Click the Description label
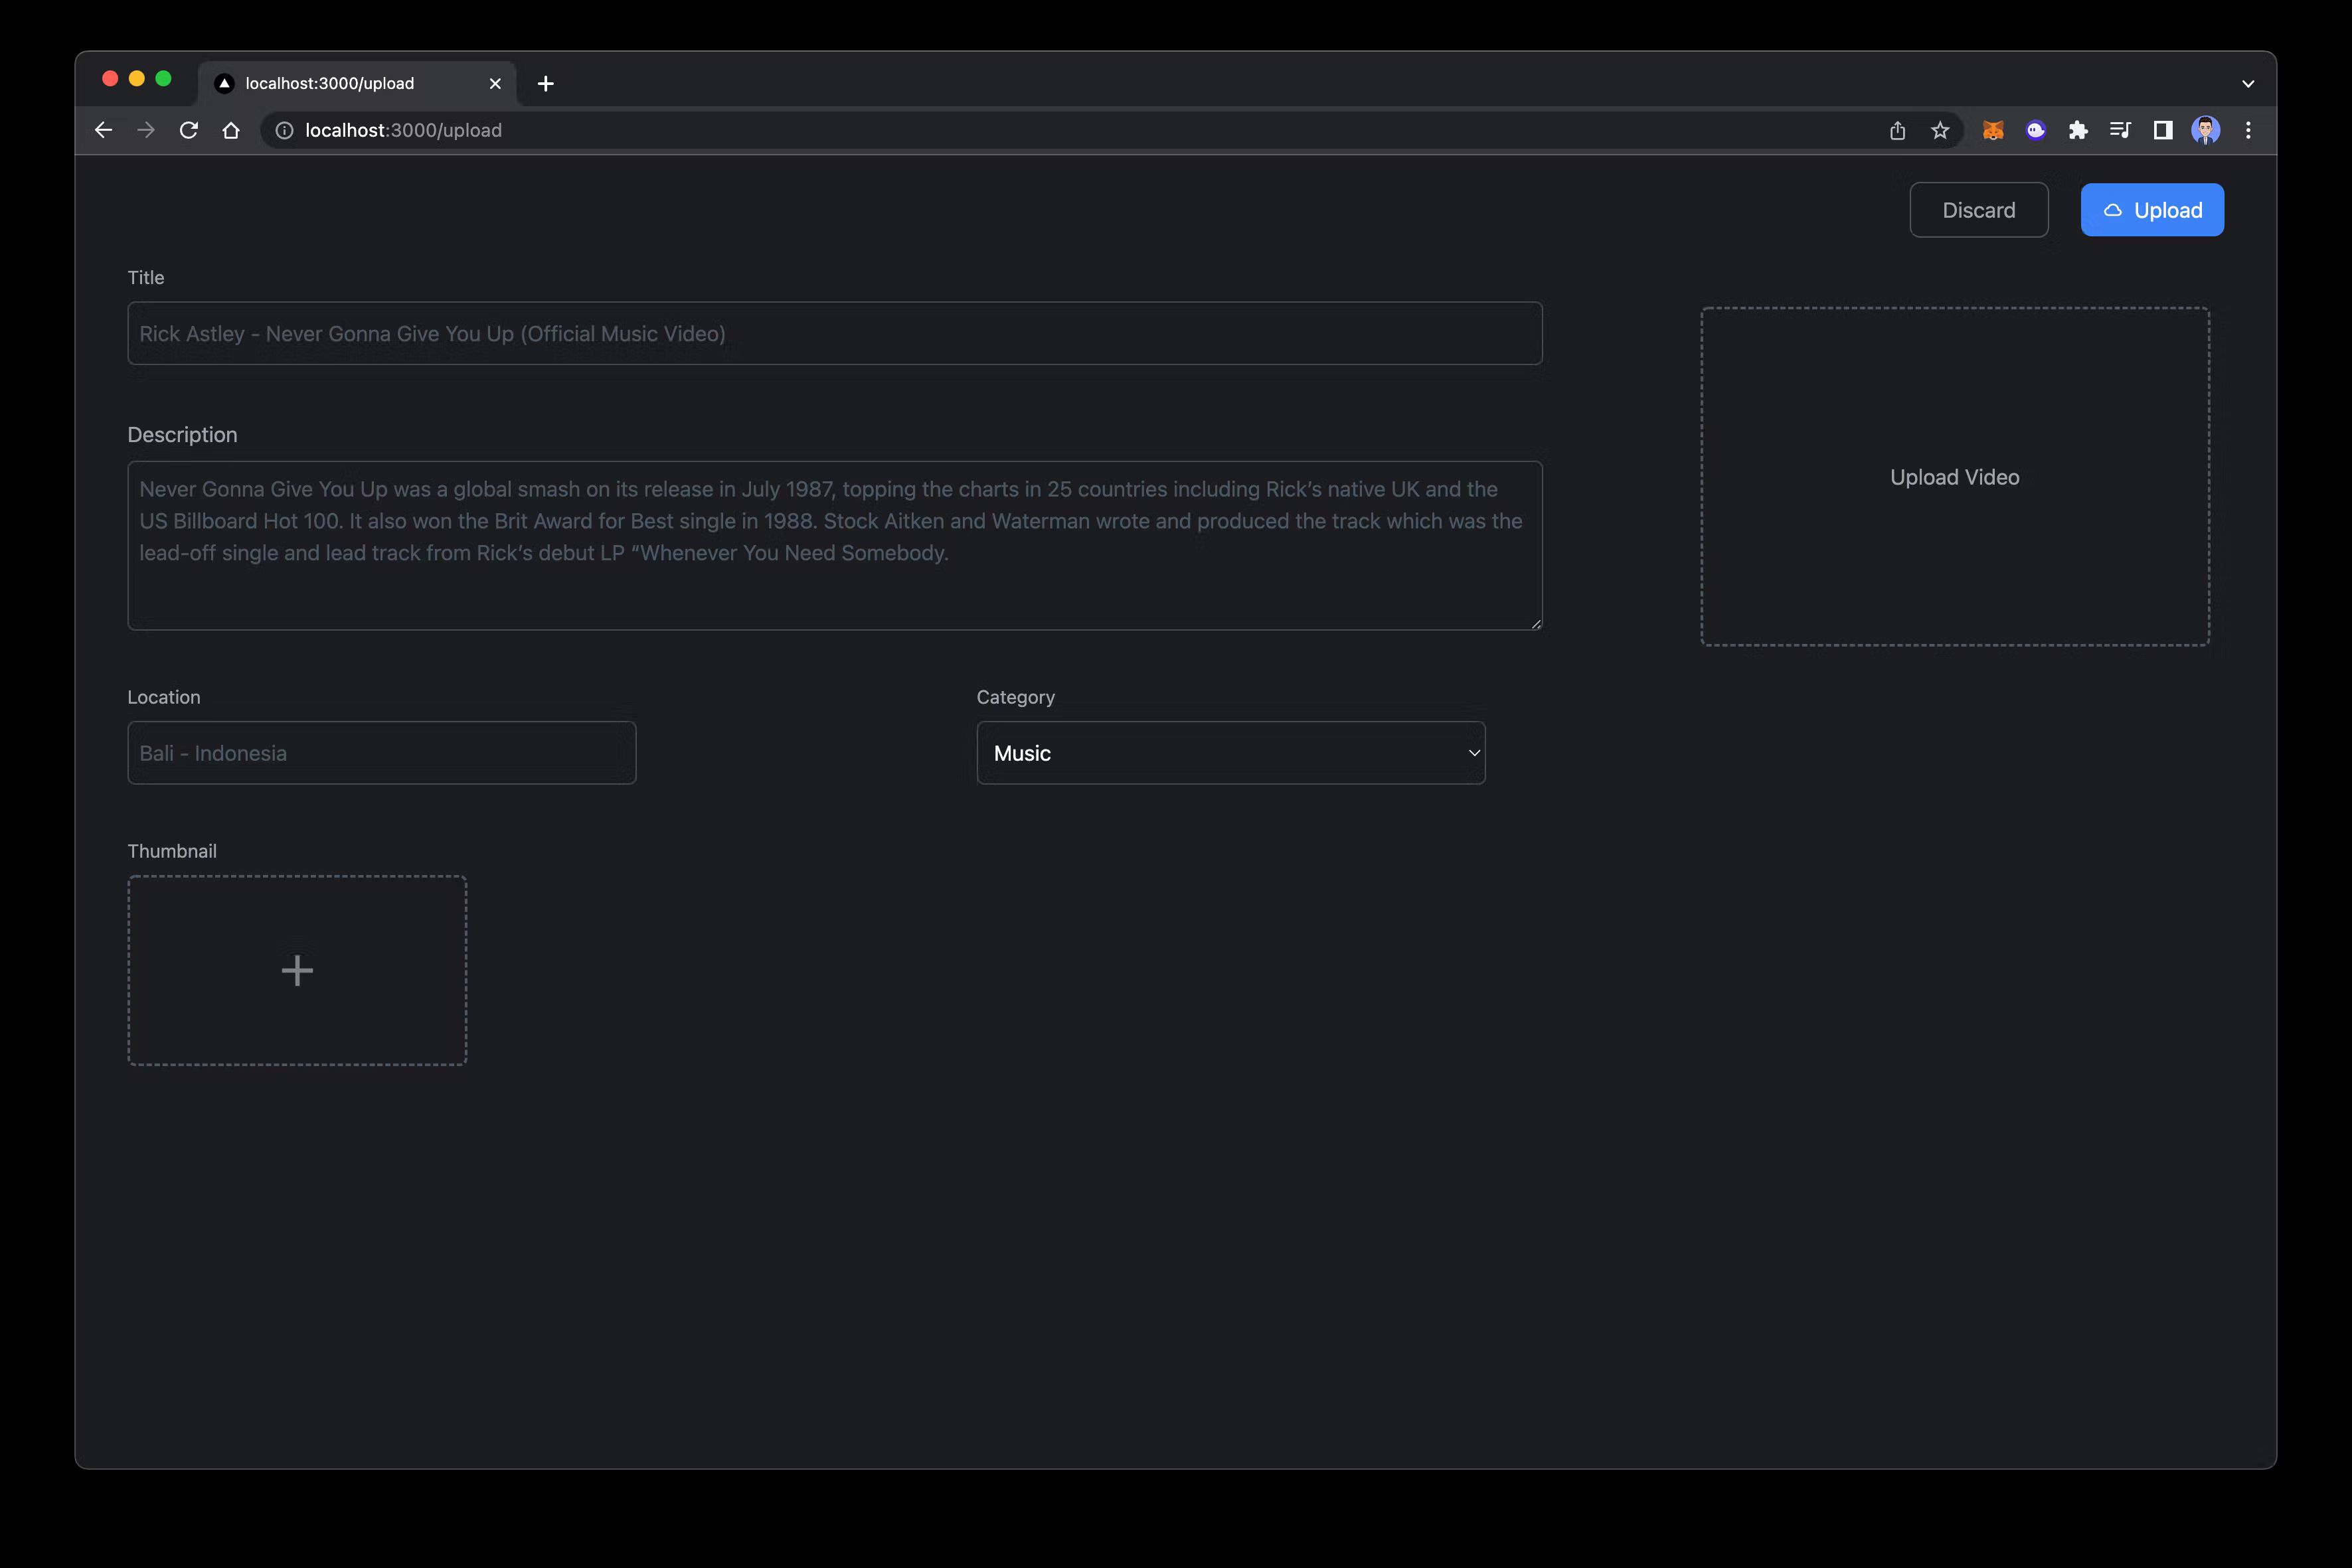Viewport: 2352px width, 1568px height. coord(182,435)
